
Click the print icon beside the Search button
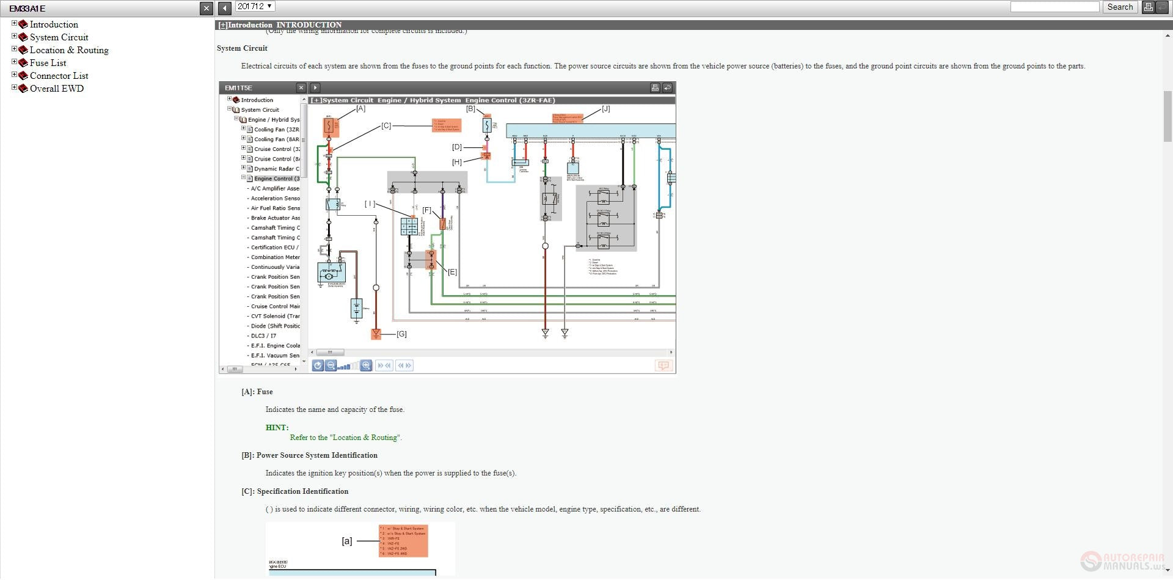point(1148,7)
